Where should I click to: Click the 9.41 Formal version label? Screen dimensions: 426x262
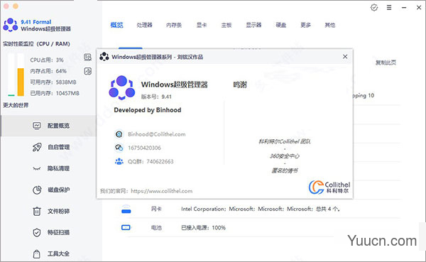[36, 22]
